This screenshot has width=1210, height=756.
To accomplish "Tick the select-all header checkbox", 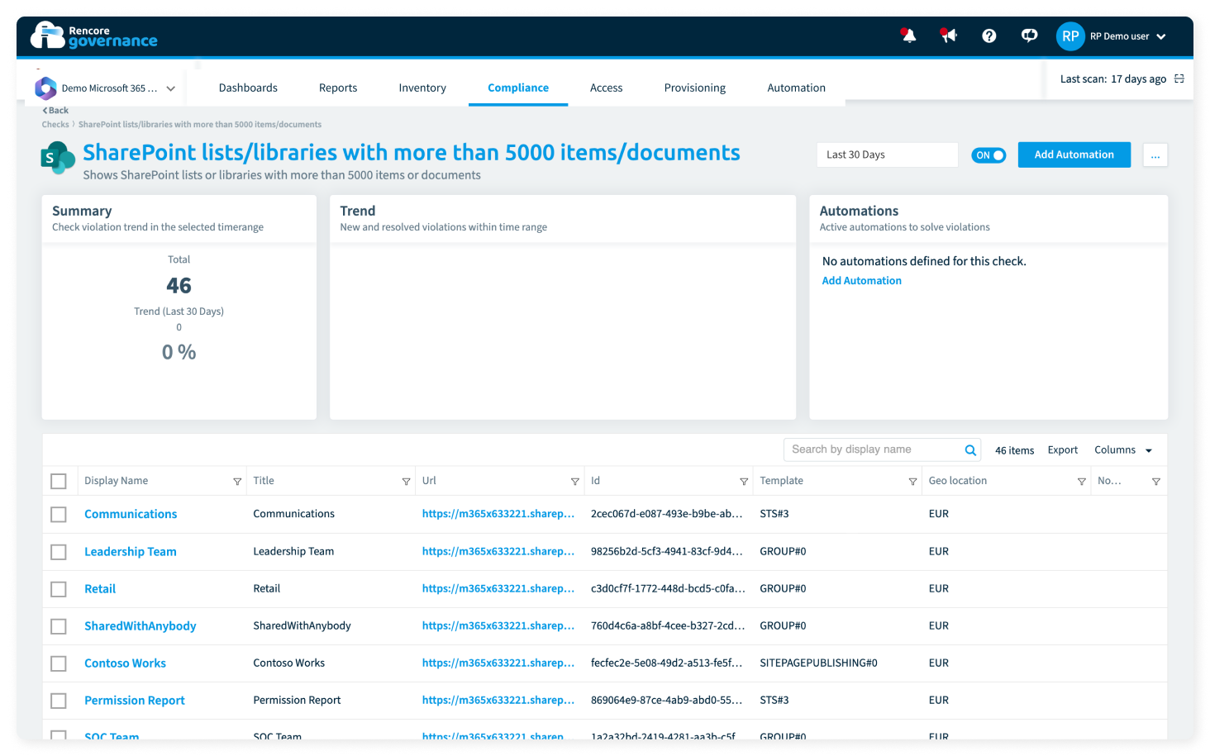I will point(59,481).
